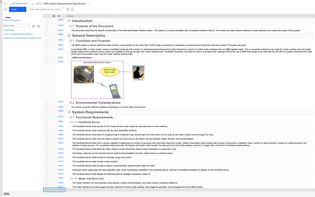Image resolution: width=315 pixels, height=197 pixels.
Task: Open the views options menu dropdown
Action: 34,26
